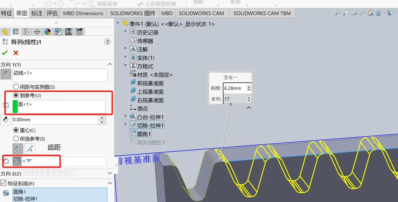Confirm the linear pattern with green checkmark

(5, 53)
